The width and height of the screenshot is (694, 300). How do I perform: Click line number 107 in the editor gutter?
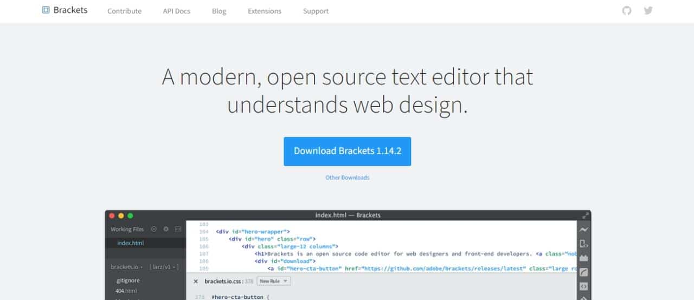point(204,253)
